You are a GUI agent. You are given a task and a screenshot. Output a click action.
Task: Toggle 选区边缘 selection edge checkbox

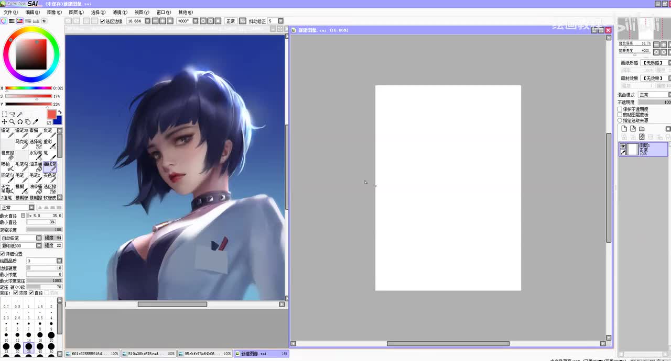103,21
